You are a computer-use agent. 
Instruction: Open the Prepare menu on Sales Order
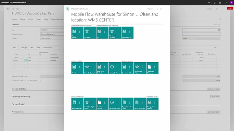click(x=38, y=19)
